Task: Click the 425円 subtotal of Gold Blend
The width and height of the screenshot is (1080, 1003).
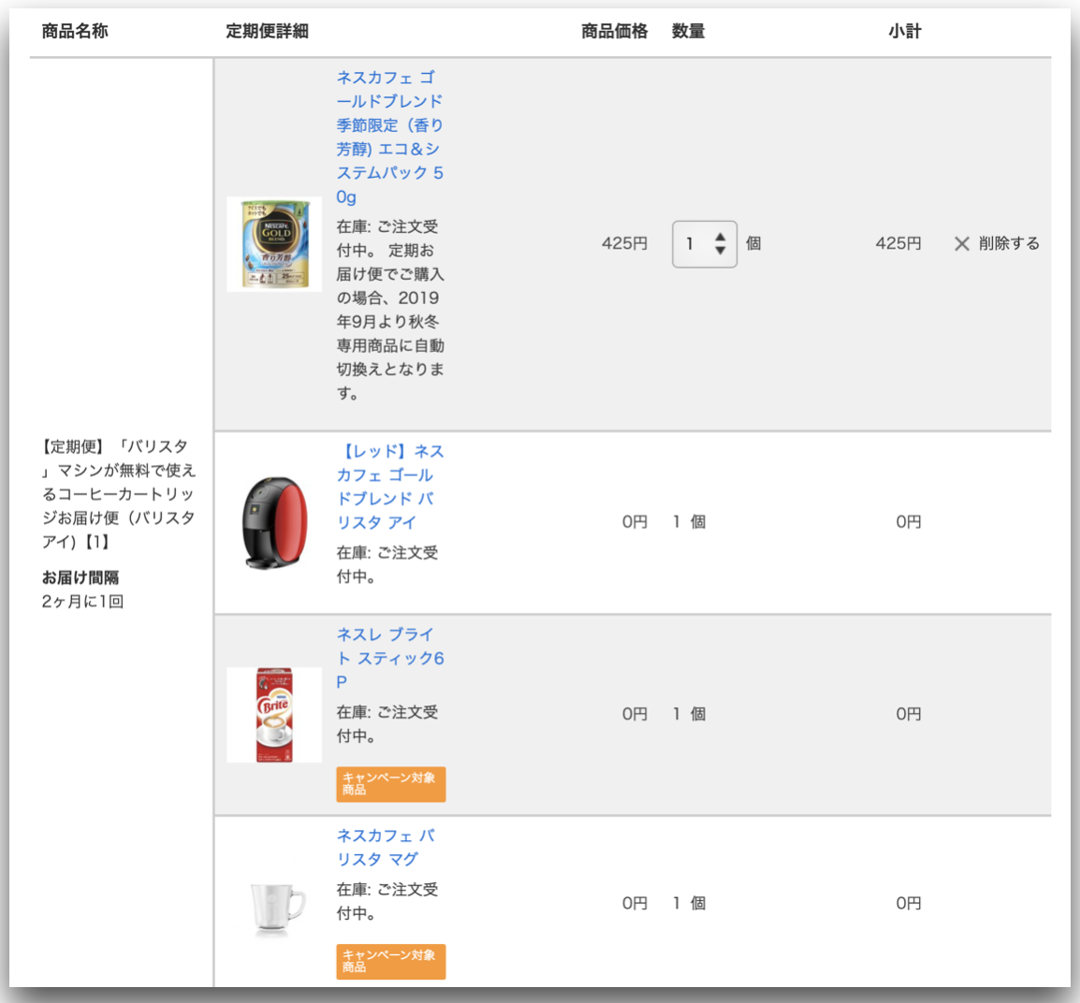Action: (x=898, y=243)
